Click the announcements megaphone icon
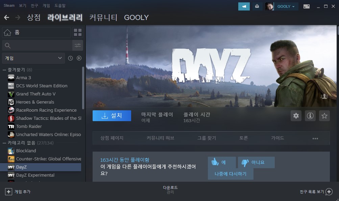This screenshot has height=201, width=339. pyautogui.click(x=244, y=6)
